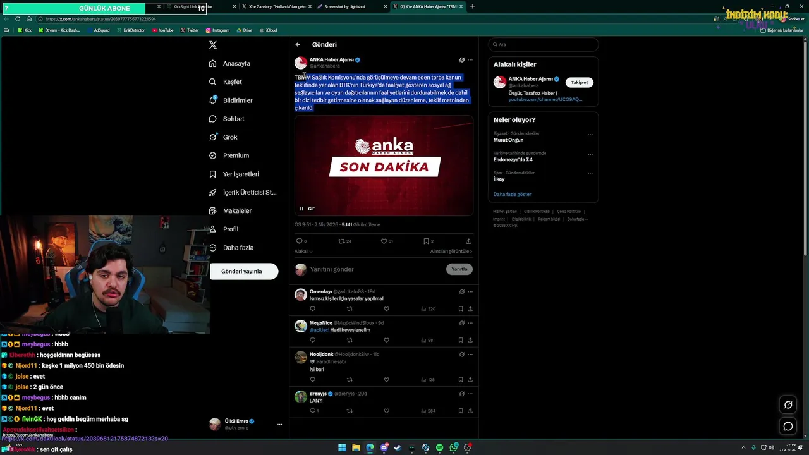Bookmark drenyjs's reply
The height and width of the screenshot is (455, 809).
[x=461, y=411]
